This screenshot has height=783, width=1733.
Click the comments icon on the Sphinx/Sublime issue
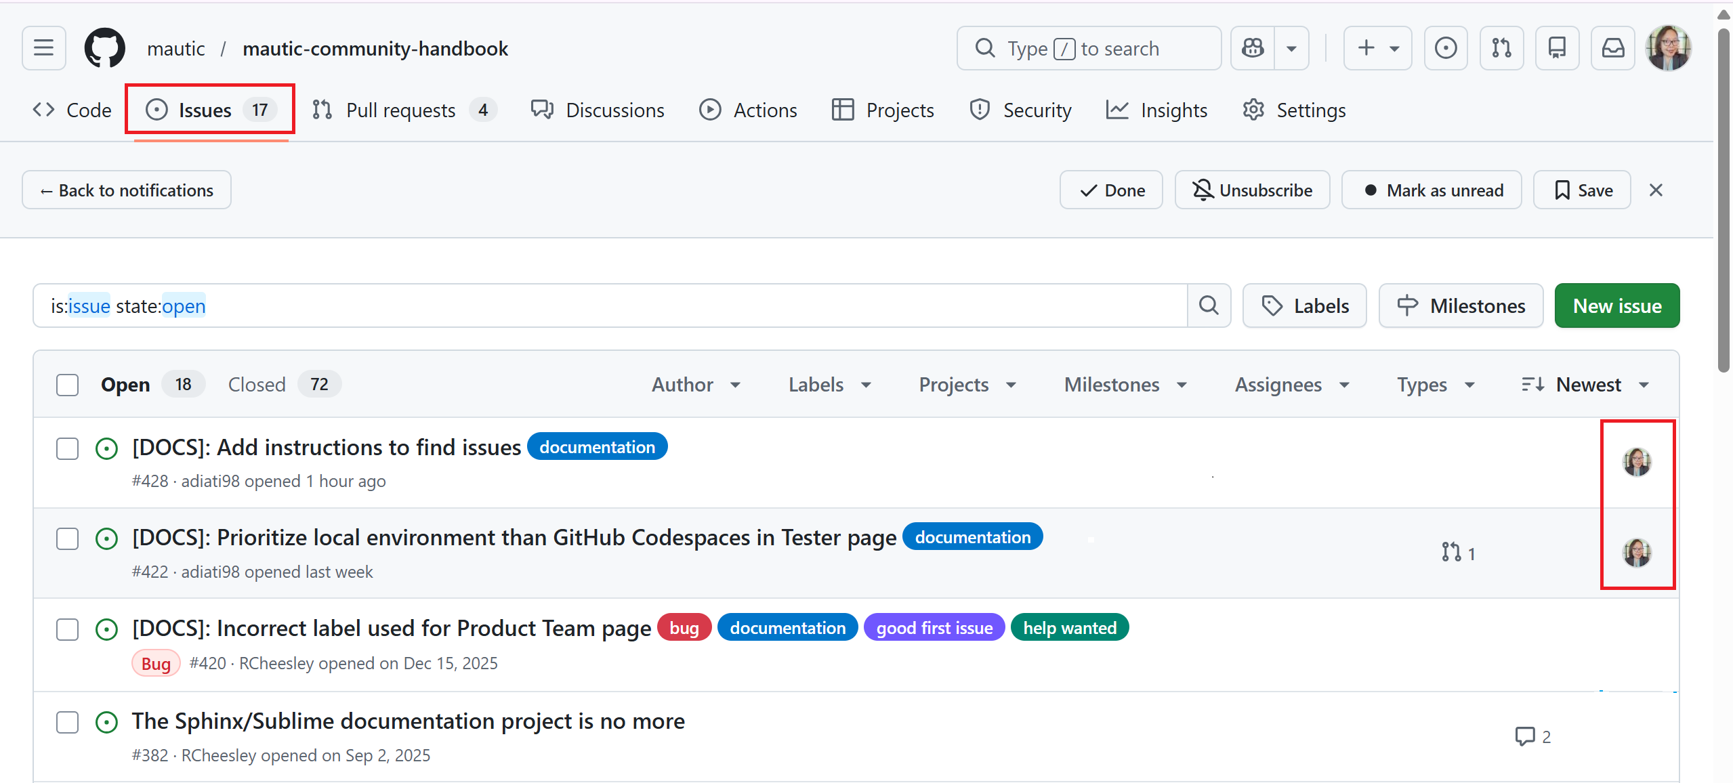coord(1526,736)
